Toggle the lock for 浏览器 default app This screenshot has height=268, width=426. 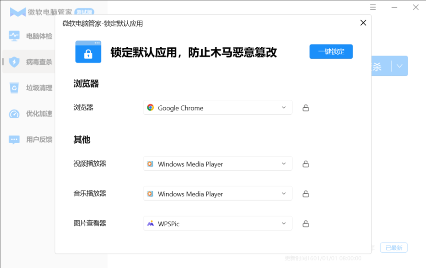click(x=305, y=108)
